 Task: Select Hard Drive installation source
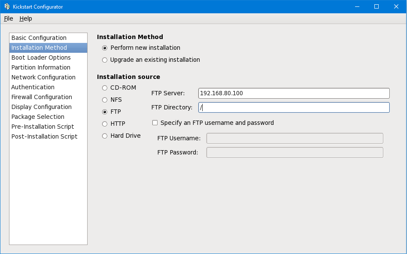tap(105, 136)
